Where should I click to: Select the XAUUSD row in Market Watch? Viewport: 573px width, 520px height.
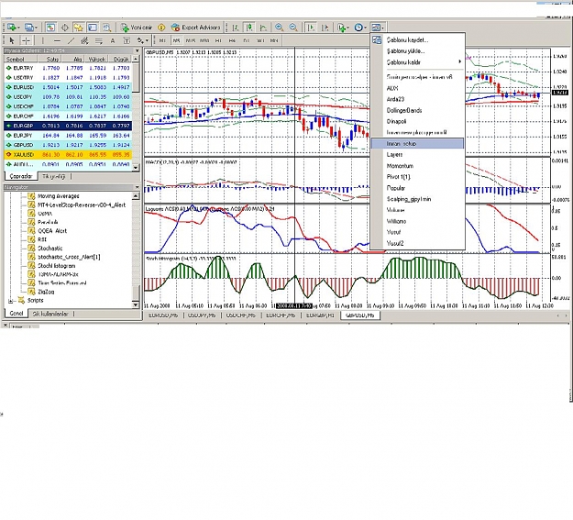(68, 155)
